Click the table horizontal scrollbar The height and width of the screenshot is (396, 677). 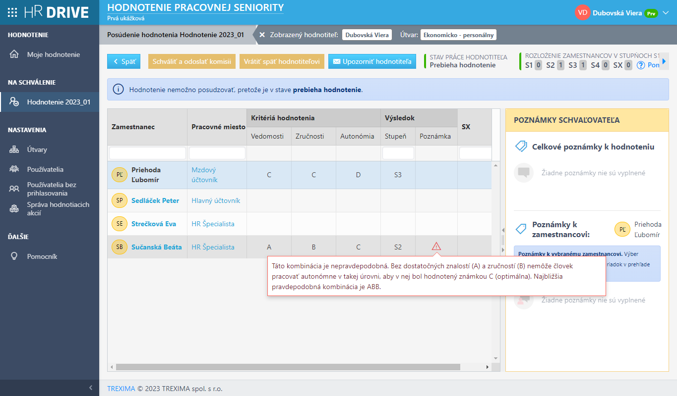click(288, 367)
